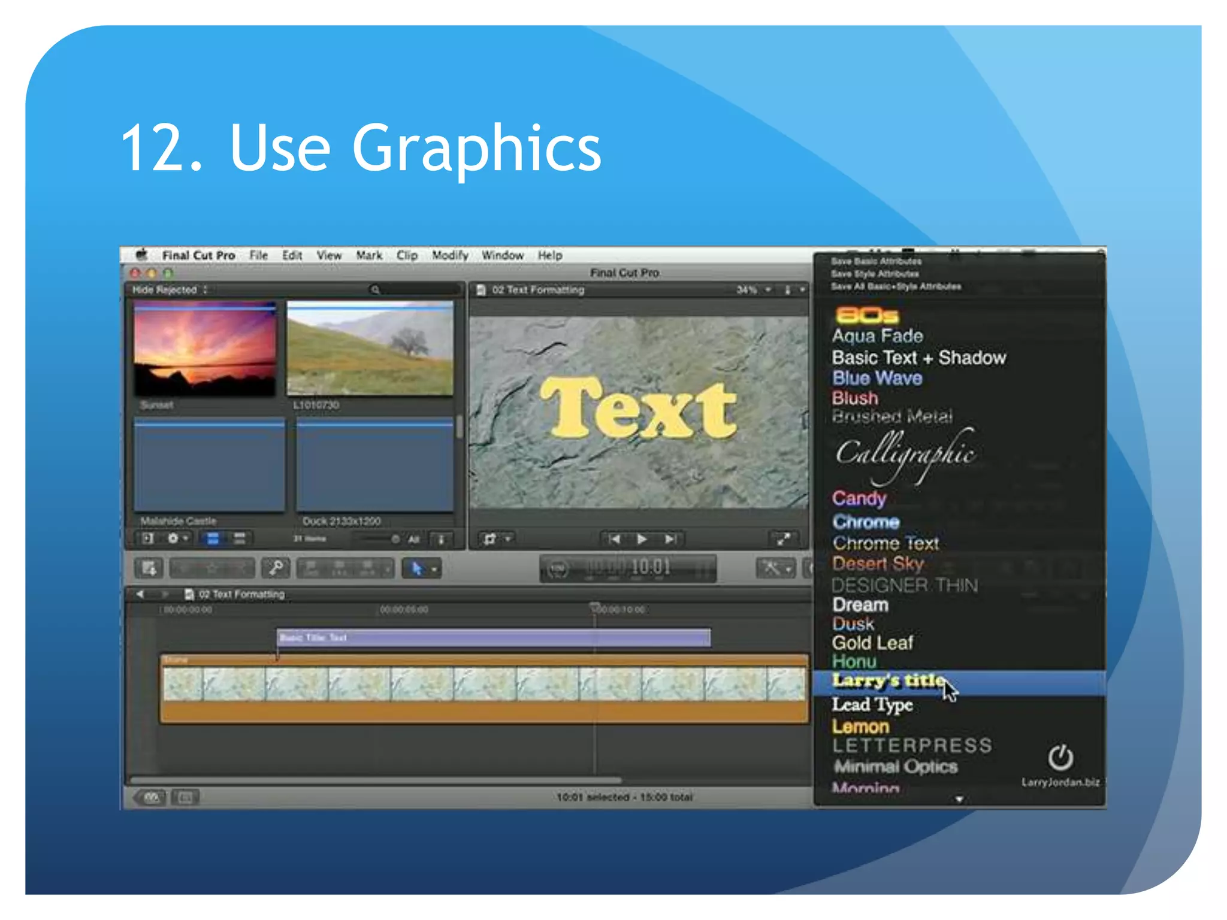Choose Save All Basic+Style Attributes
This screenshot has width=1227, height=920.
[896, 286]
